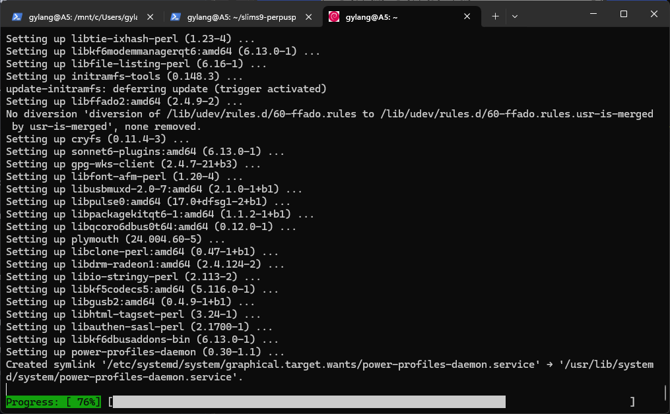This screenshot has width=670, height=414.
Task: Close the /mnt/c/Users tab
Action: (x=151, y=16)
